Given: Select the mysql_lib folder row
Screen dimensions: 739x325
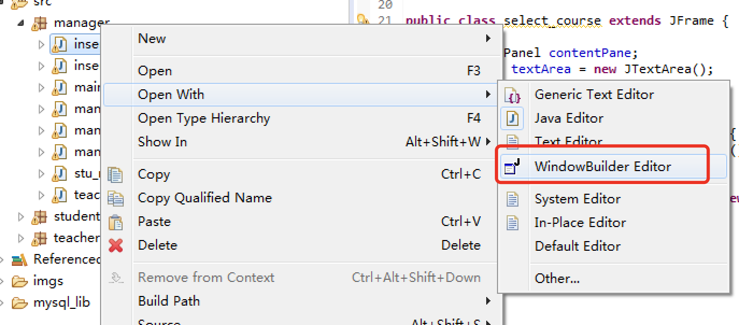Looking at the screenshot, I should coord(51,303).
